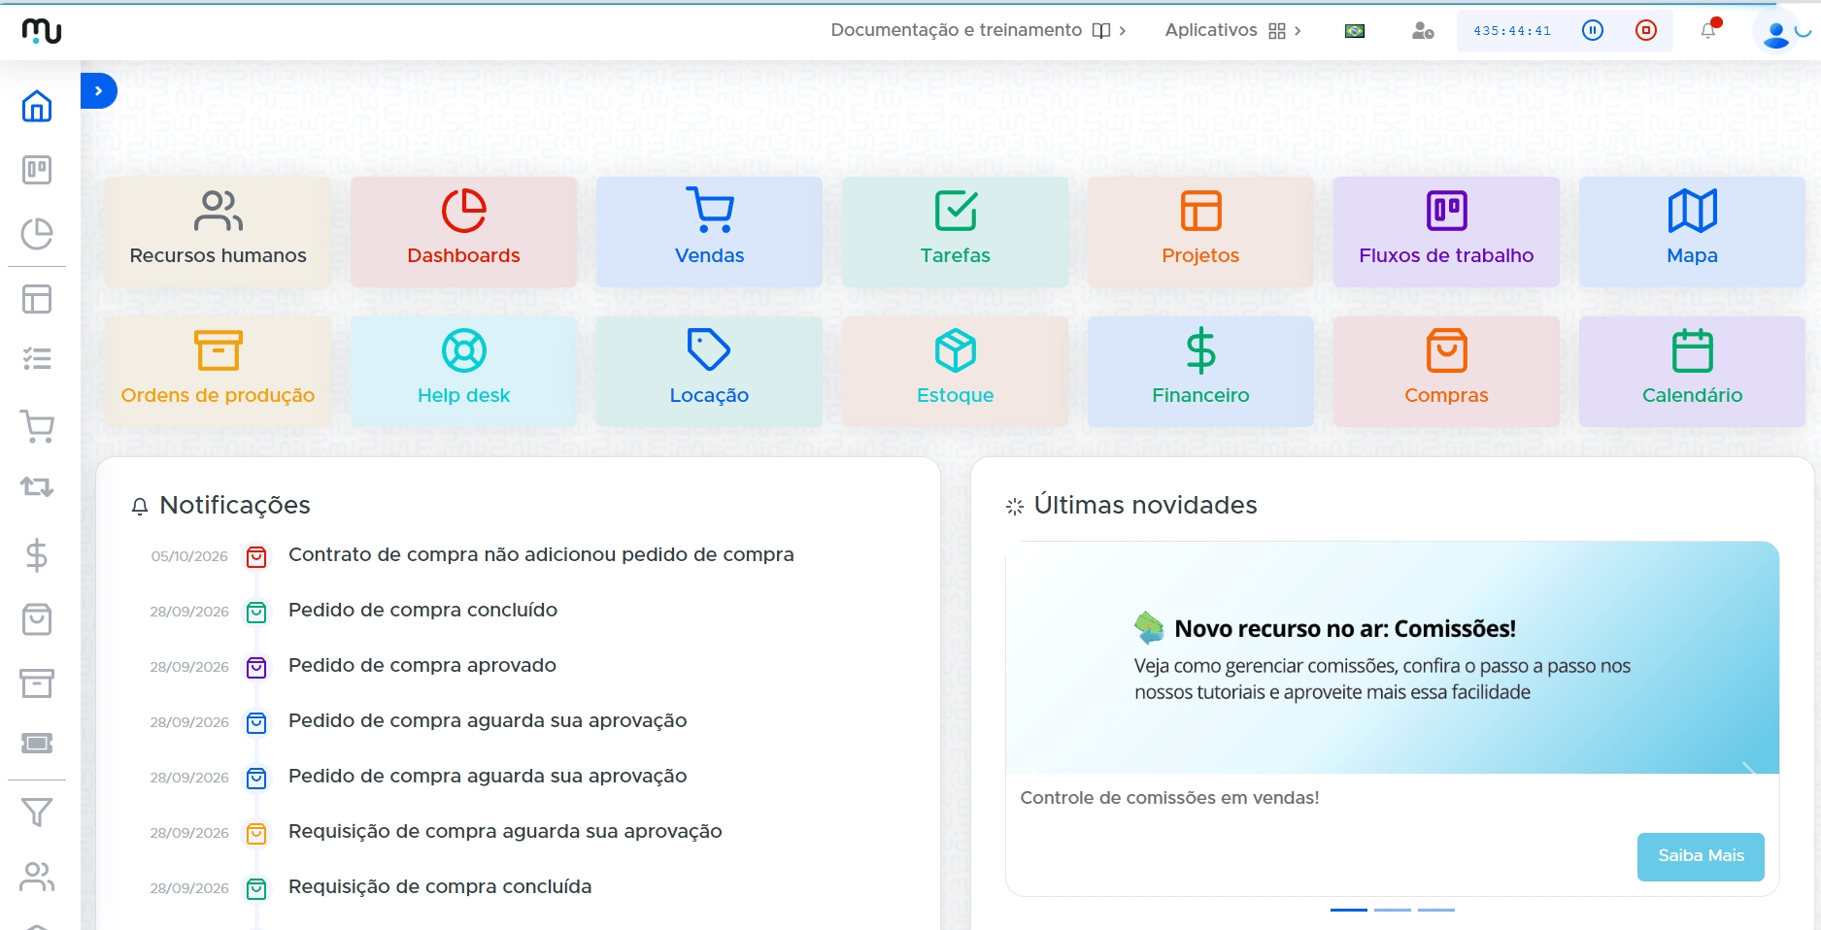Click the rental arrows icon in sidebar
The width and height of the screenshot is (1821, 930).
pyautogui.click(x=37, y=486)
